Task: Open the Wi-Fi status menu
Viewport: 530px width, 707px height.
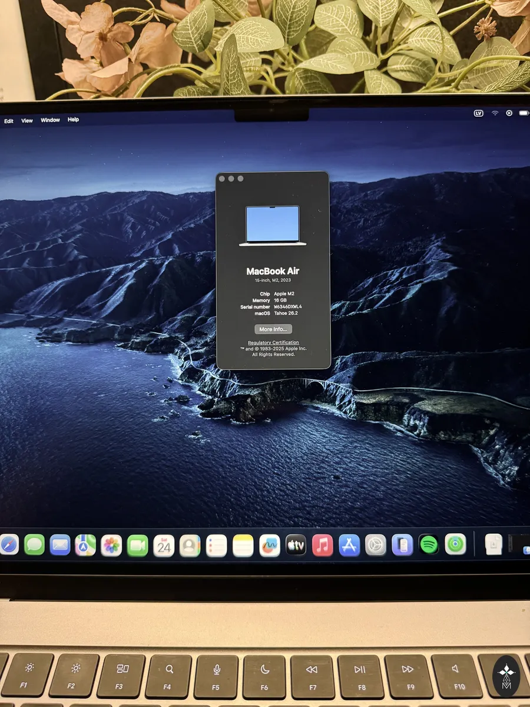Action: pyautogui.click(x=495, y=113)
